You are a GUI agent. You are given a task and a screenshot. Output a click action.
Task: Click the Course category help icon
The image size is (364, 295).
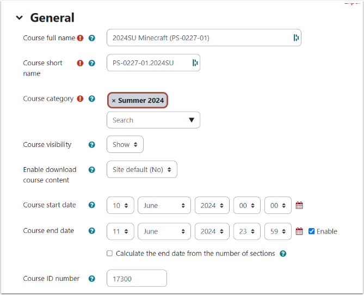coord(92,99)
